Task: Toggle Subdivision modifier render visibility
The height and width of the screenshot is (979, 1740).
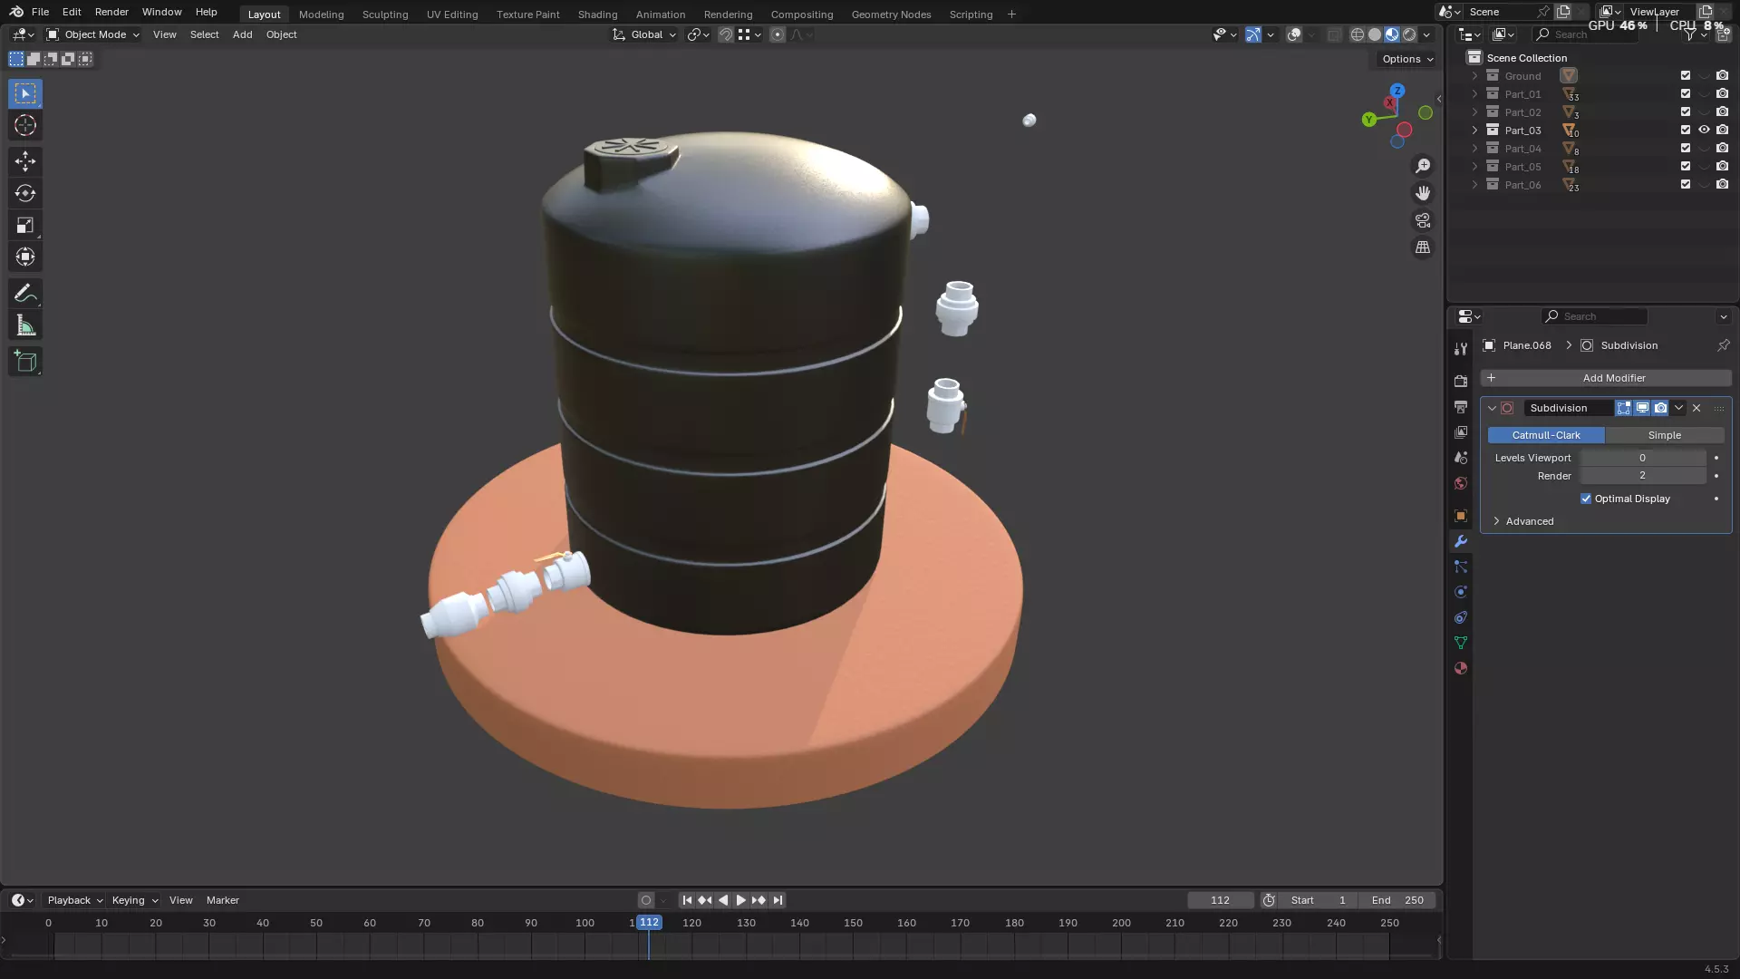Action: [1660, 408]
